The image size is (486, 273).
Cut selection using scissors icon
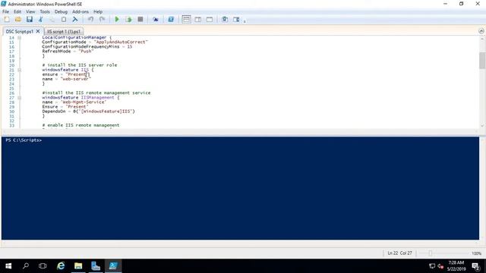(x=40, y=20)
